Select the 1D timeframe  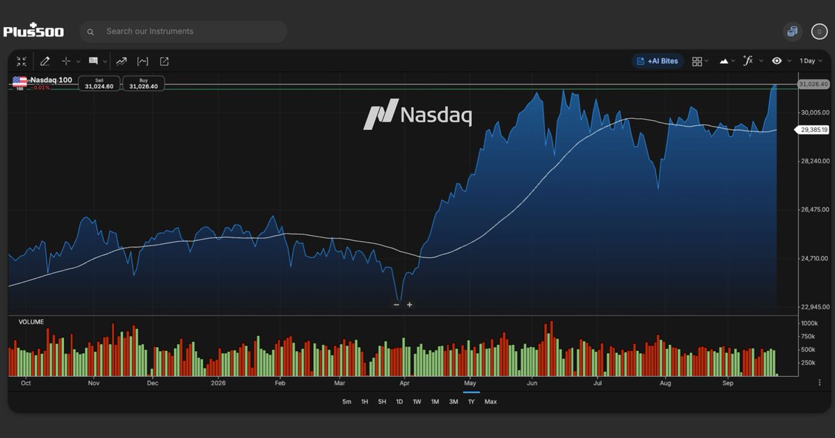click(399, 402)
